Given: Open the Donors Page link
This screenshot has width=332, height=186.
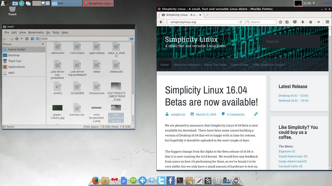Looking at the screenshot, I should (240, 65).
